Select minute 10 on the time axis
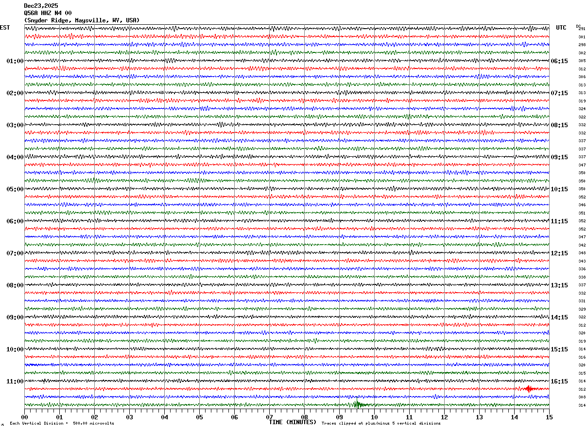This screenshot has height=430, width=588. (x=374, y=417)
